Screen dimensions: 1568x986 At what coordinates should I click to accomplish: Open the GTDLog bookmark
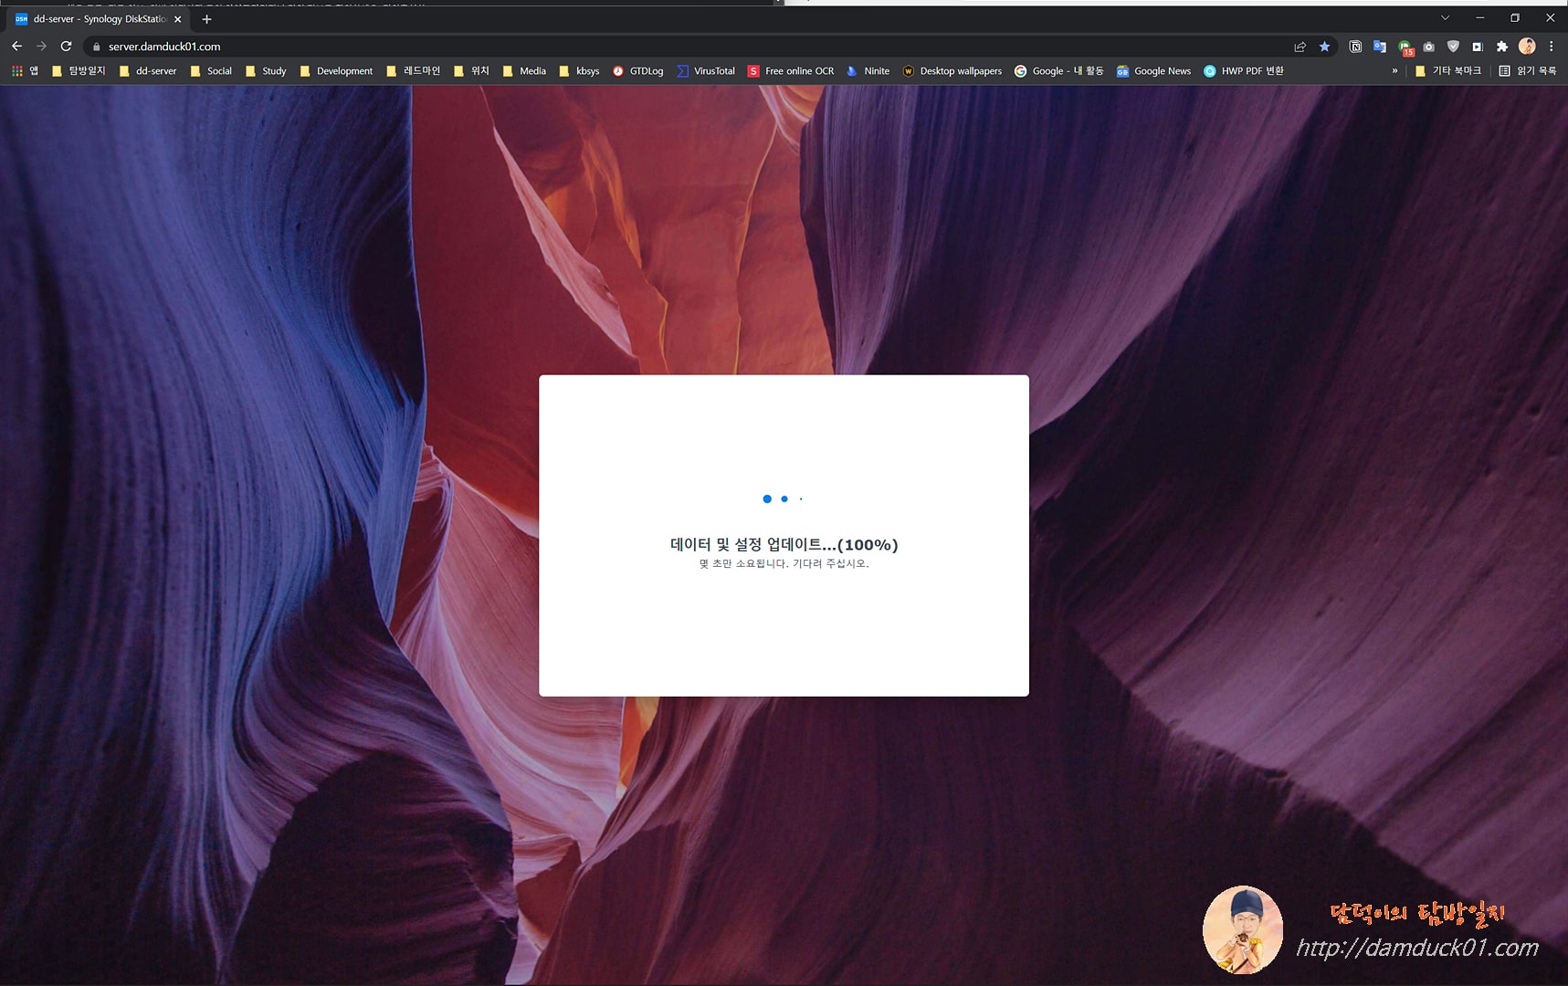[637, 70]
